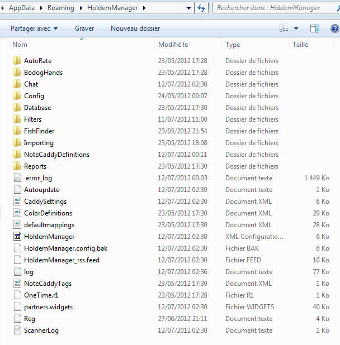
Task: Click the Fichier FEED type cell
Action: point(243,260)
